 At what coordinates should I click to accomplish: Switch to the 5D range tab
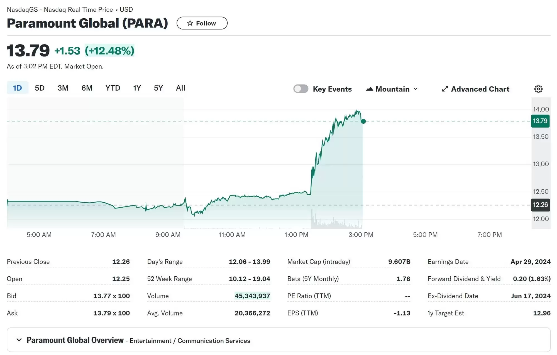[40, 88]
